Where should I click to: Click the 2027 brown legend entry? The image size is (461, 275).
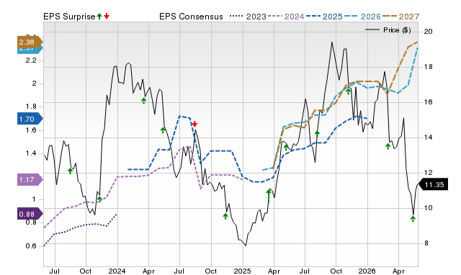click(400, 17)
